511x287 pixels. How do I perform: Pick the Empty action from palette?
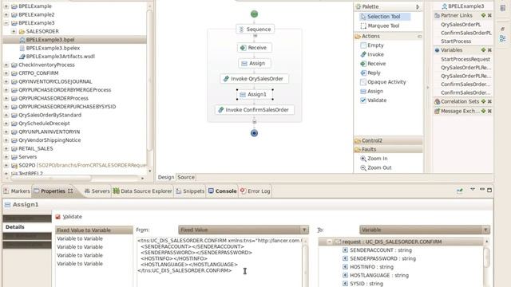click(372, 45)
